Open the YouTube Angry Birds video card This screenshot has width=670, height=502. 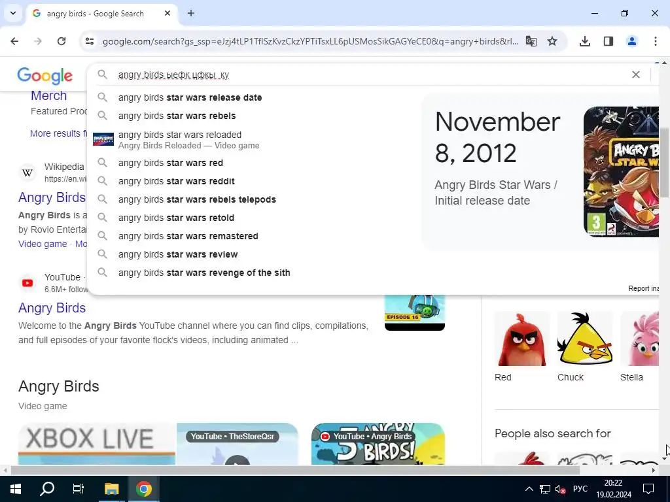pyautogui.click(x=378, y=444)
